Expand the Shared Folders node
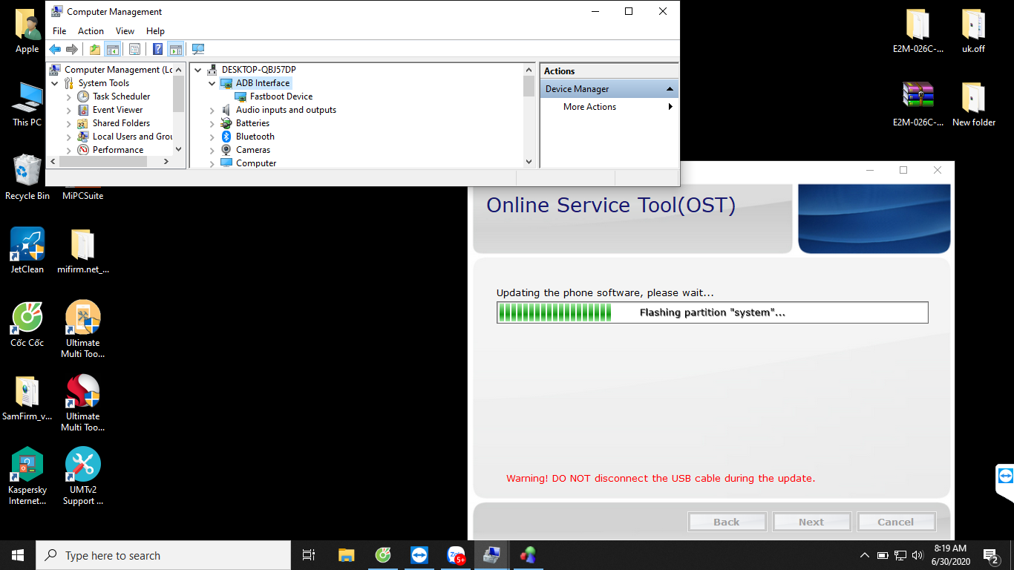Image resolution: width=1014 pixels, height=570 pixels. click(69, 123)
